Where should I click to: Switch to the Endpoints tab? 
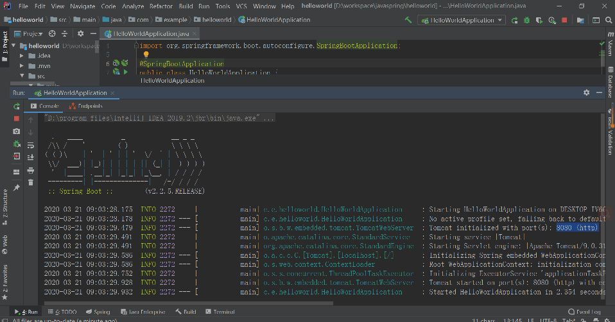86,106
